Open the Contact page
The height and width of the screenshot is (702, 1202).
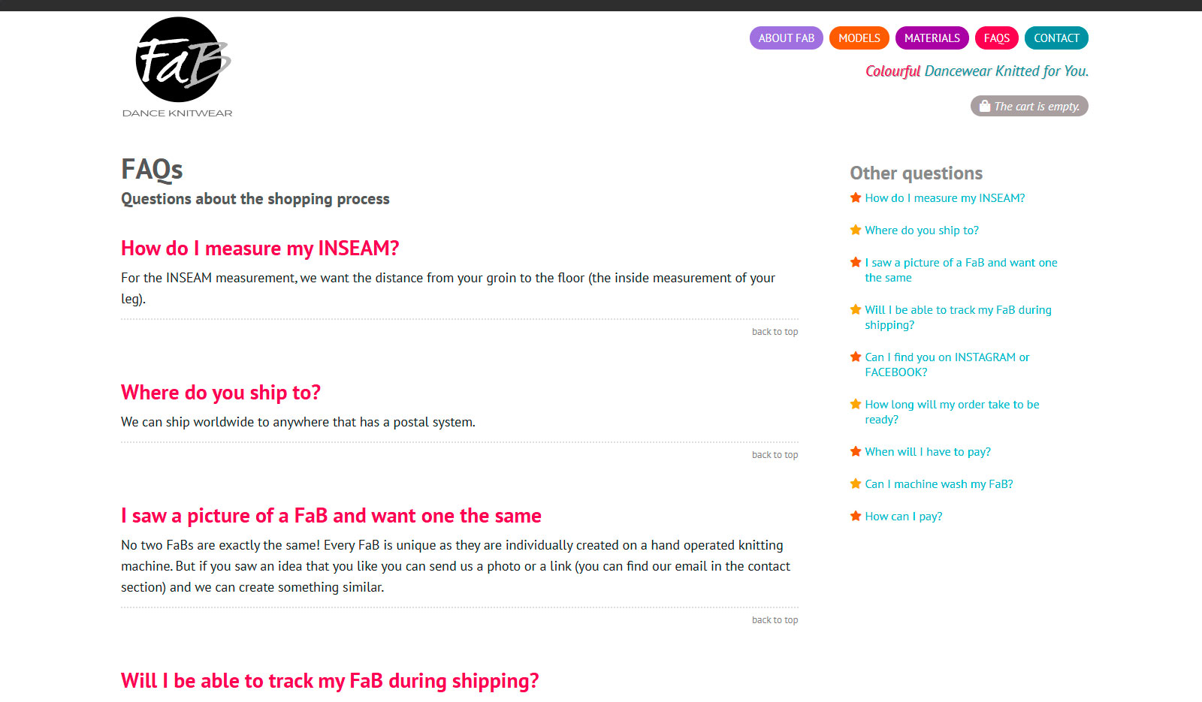1056,38
